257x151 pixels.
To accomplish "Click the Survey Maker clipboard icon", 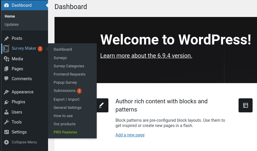I will [6, 48].
